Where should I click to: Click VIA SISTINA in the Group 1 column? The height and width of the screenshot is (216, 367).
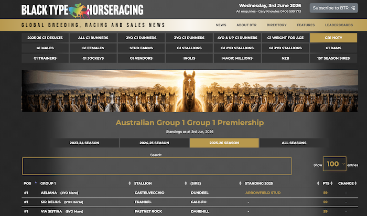click(51, 211)
